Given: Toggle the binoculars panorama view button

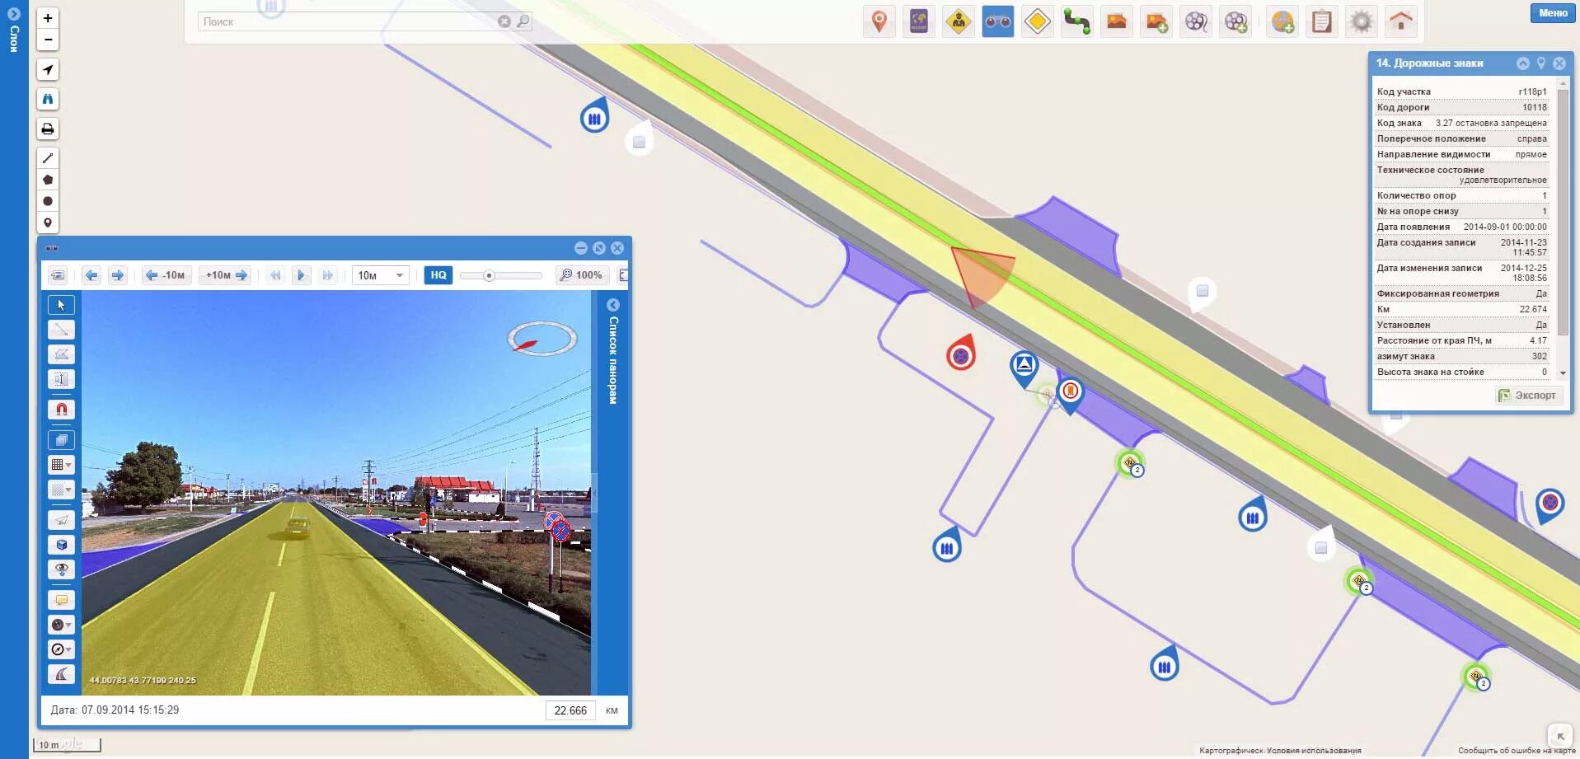Looking at the screenshot, I should 997,21.
